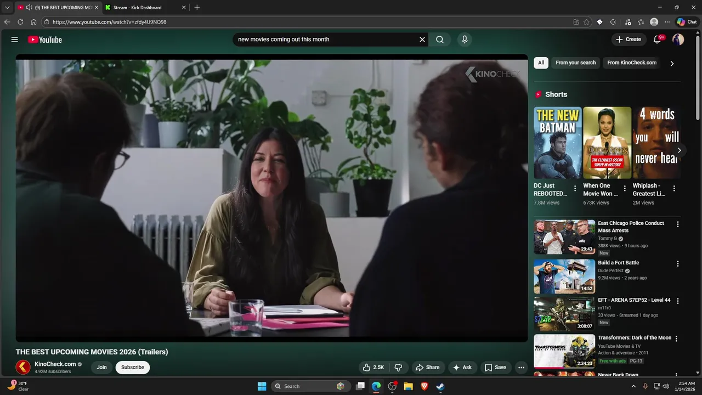Screen dimensions: 702x395
Task: Go back in browser history
Action: 7,22
